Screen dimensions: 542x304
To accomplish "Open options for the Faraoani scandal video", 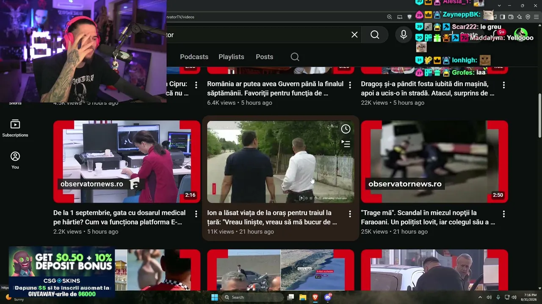I will (503, 214).
